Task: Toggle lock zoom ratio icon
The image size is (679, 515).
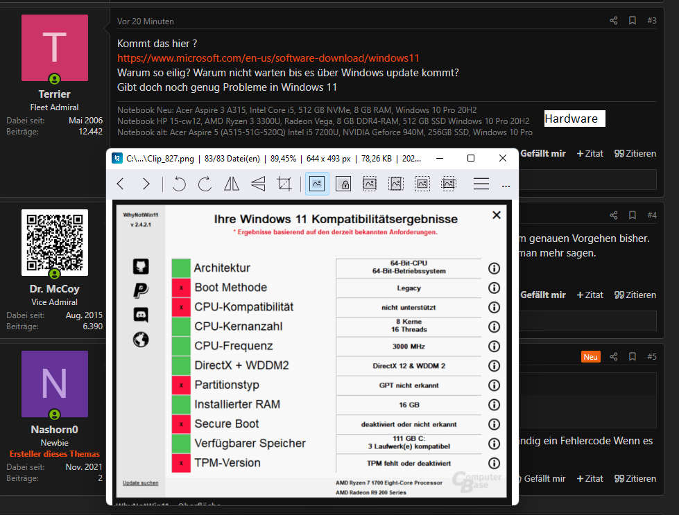Action: 343,184
